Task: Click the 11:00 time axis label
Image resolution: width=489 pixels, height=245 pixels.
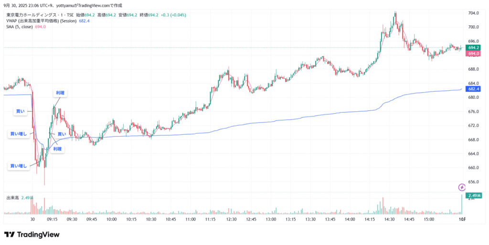Action: click(190, 219)
